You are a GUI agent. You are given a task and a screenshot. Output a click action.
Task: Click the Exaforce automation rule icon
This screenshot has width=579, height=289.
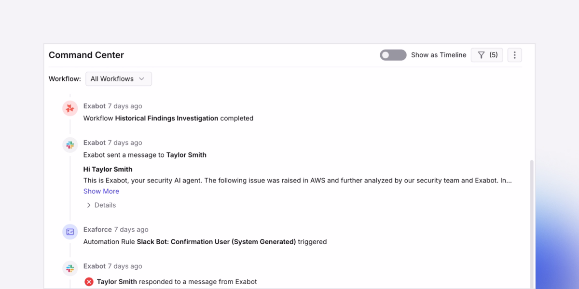[70, 232]
